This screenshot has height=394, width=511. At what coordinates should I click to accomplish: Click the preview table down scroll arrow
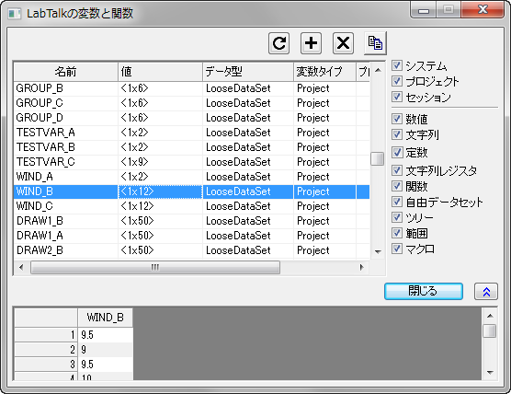coord(490,373)
